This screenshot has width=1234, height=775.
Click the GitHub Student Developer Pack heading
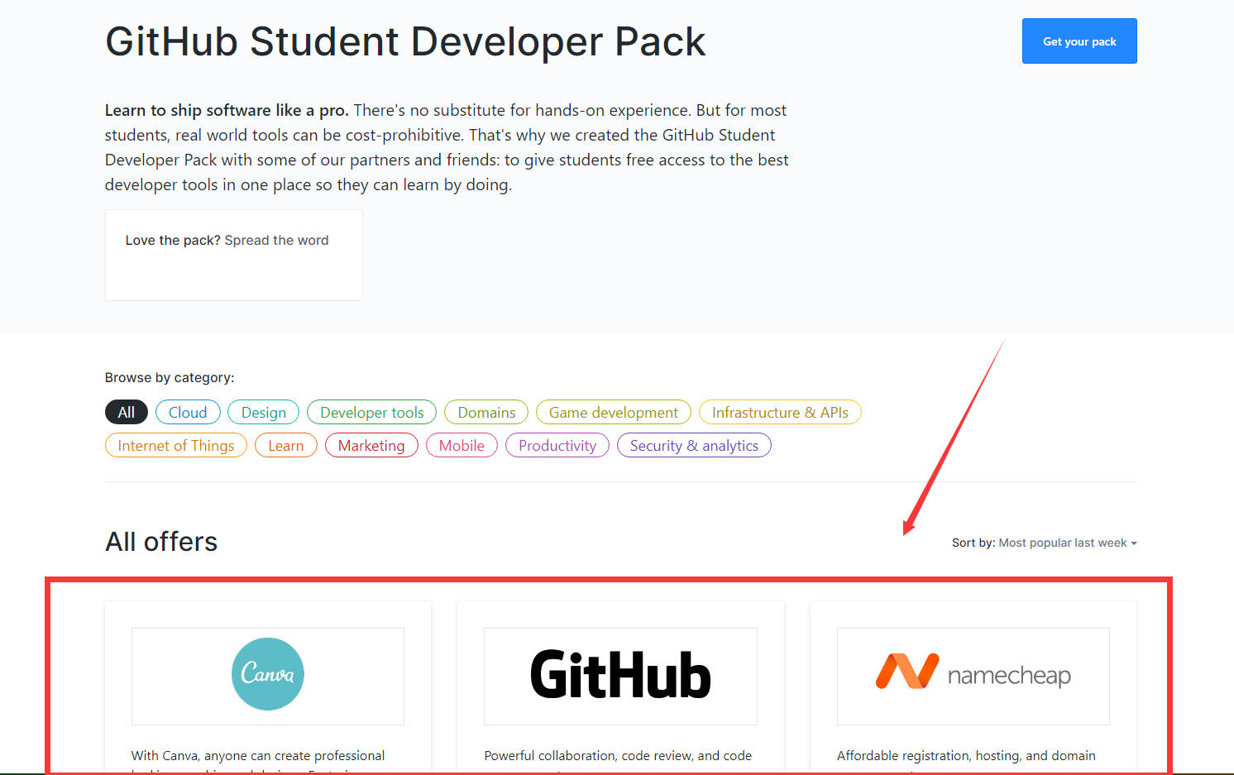click(405, 41)
